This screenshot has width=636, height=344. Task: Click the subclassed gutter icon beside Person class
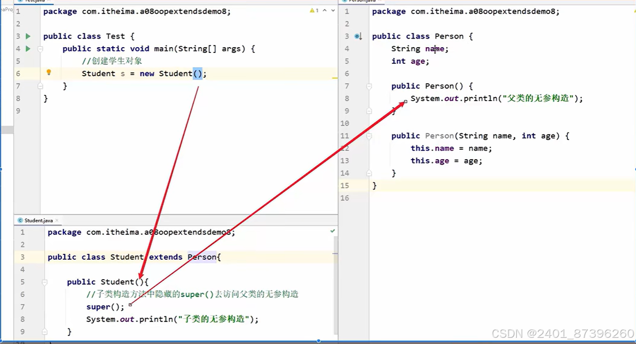[x=359, y=36]
